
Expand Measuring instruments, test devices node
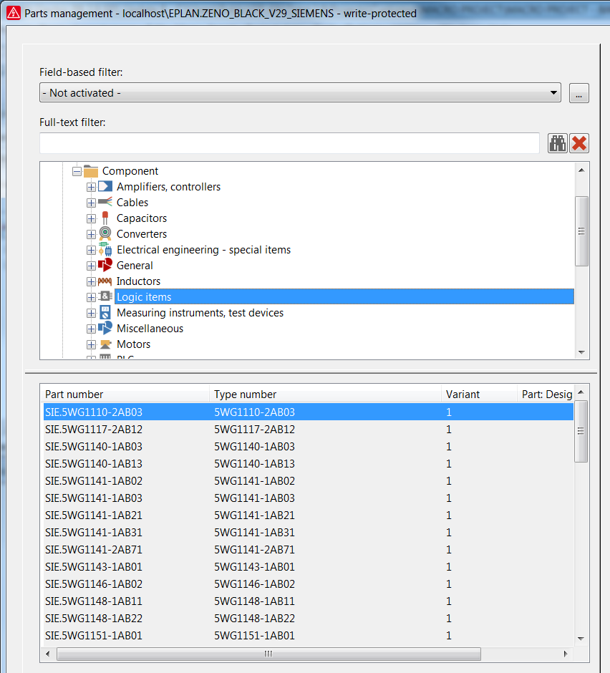(x=91, y=313)
